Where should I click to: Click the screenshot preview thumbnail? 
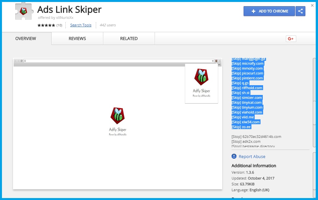pos(118,124)
